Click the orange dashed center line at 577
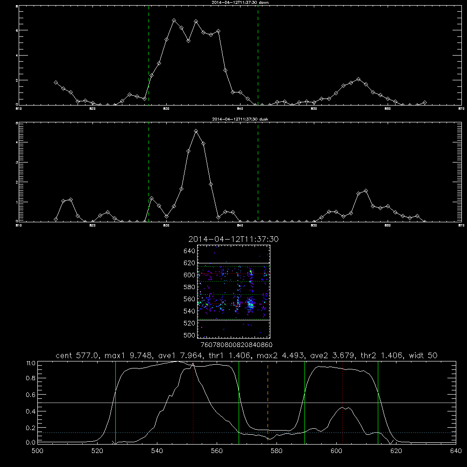Screen dimensions: 467x467 [x=268, y=403]
